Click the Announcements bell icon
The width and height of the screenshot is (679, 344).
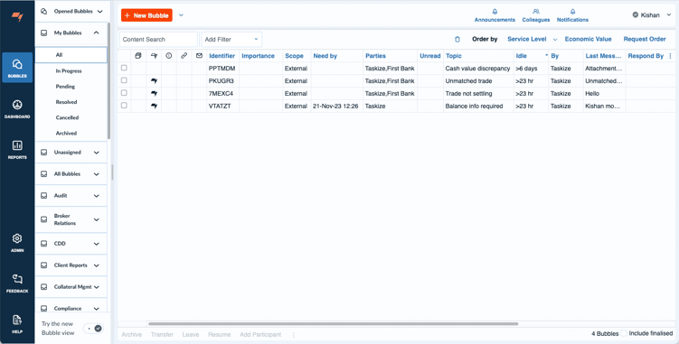495,12
